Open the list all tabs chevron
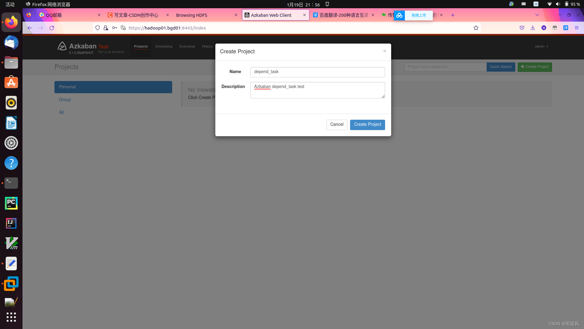 click(537, 15)
